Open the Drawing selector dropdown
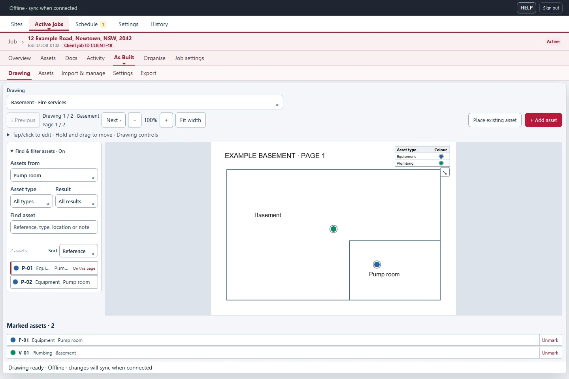The width and height of the screenshot is (569, 379). (145, 102)
